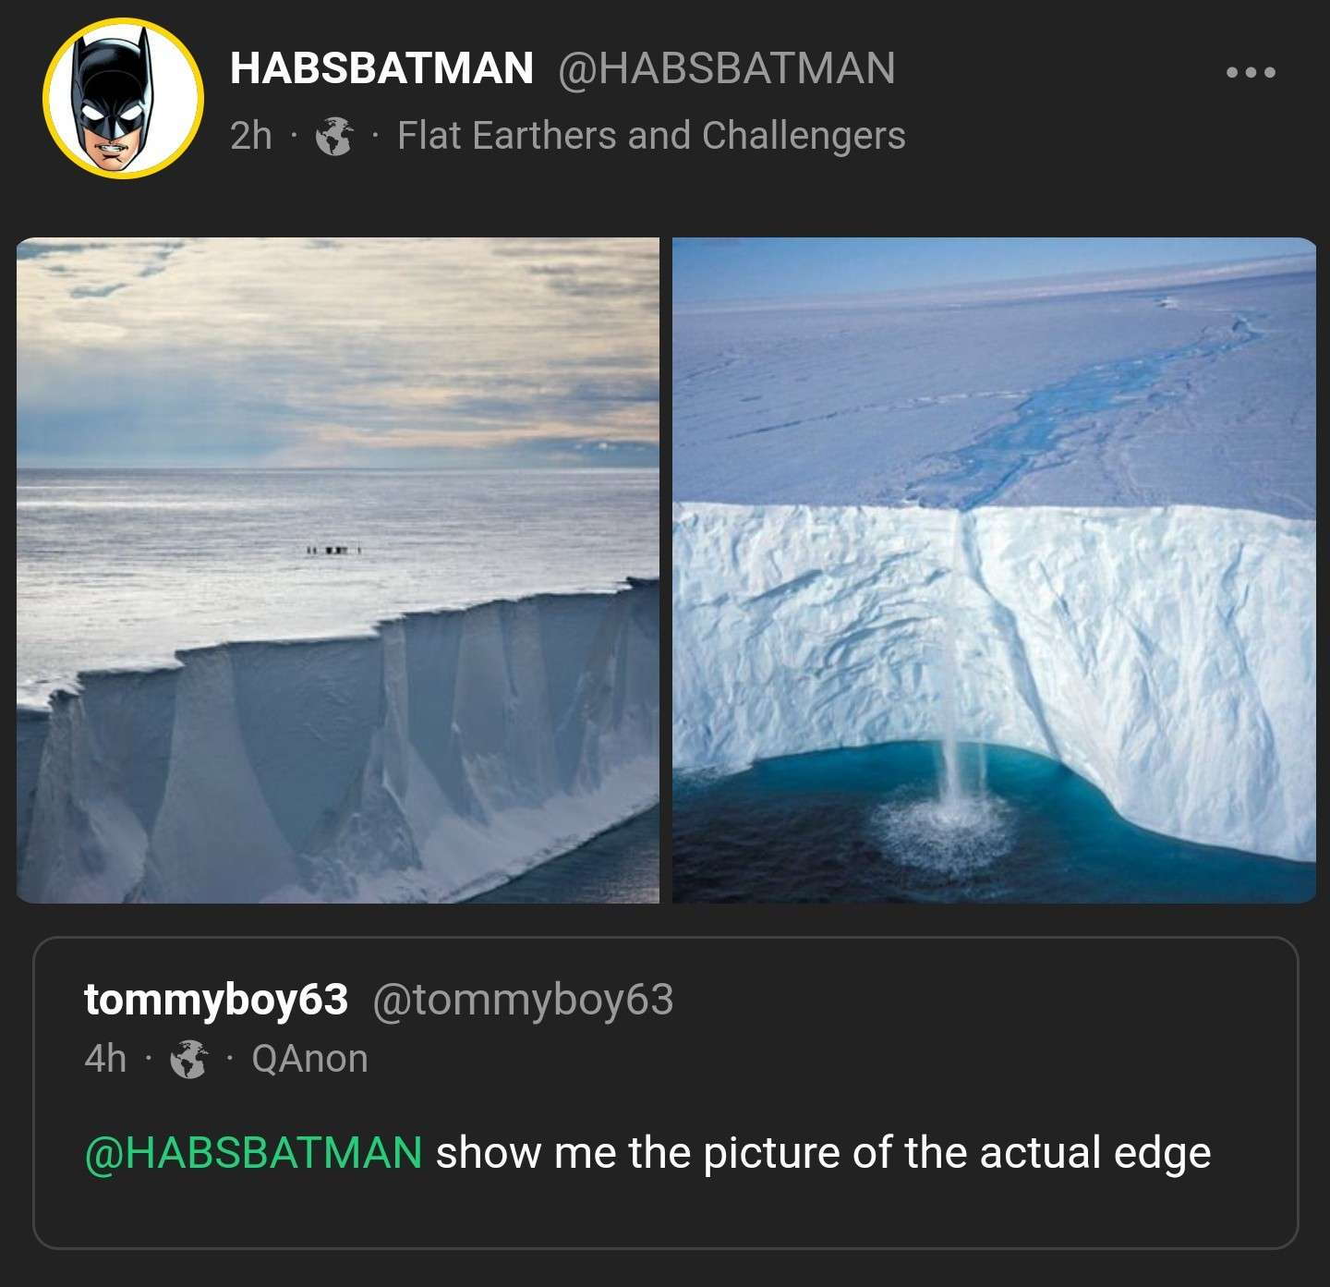Click the tiny dark figures on the ice

[332, 551]
